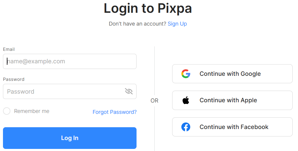
Task: Choose Continue with Apple text
Action: 228,100
